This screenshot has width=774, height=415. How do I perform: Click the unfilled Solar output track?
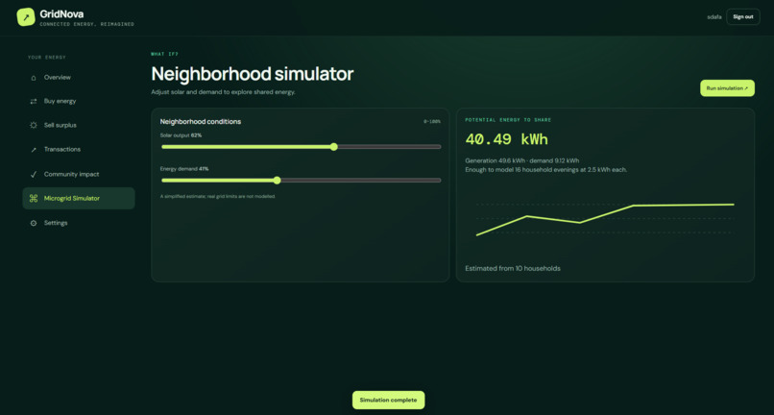coord(390,147)
